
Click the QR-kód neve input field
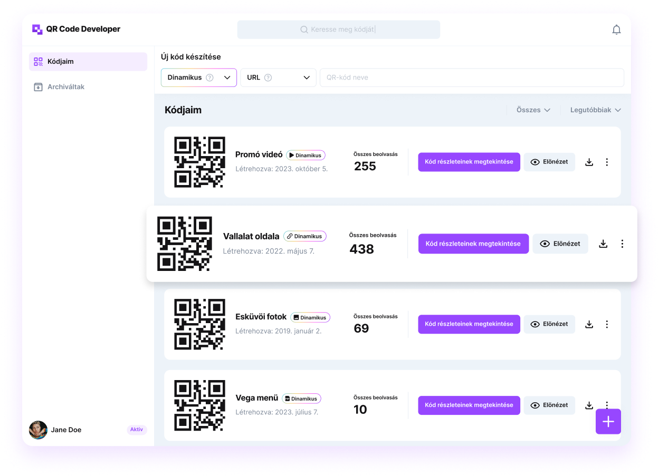point(472,77)
